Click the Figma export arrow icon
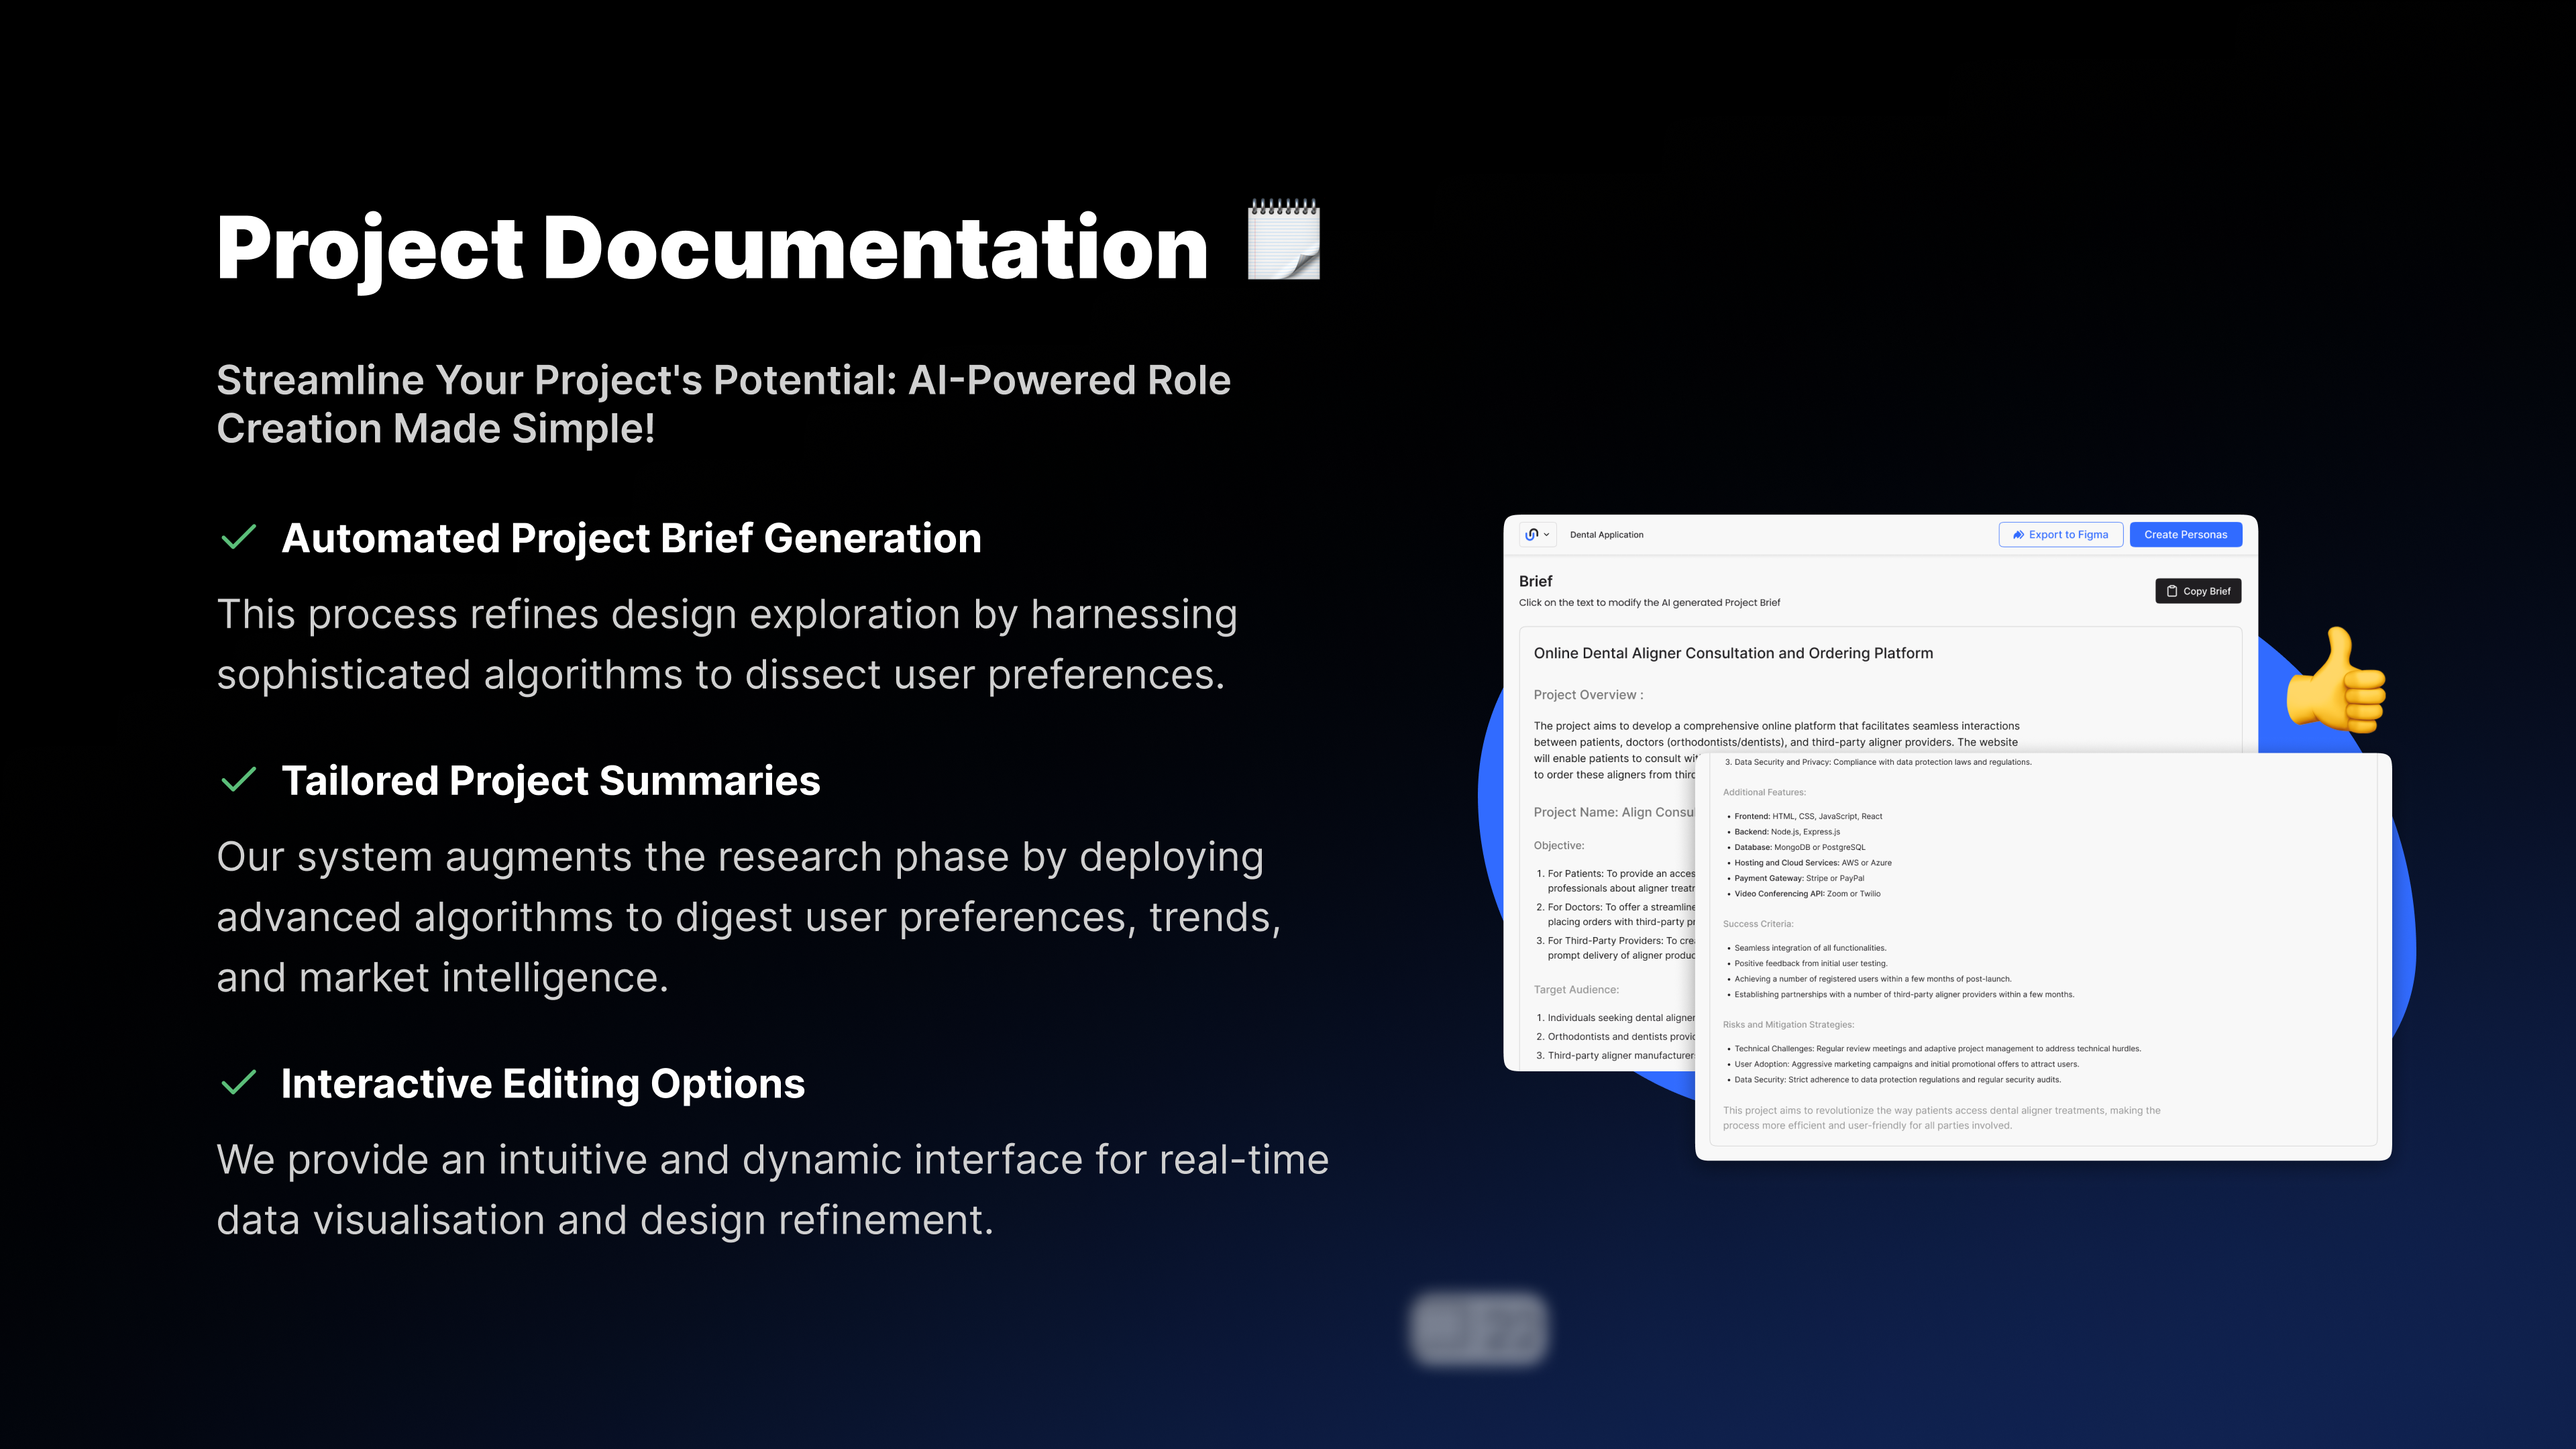 point(2018,534)
